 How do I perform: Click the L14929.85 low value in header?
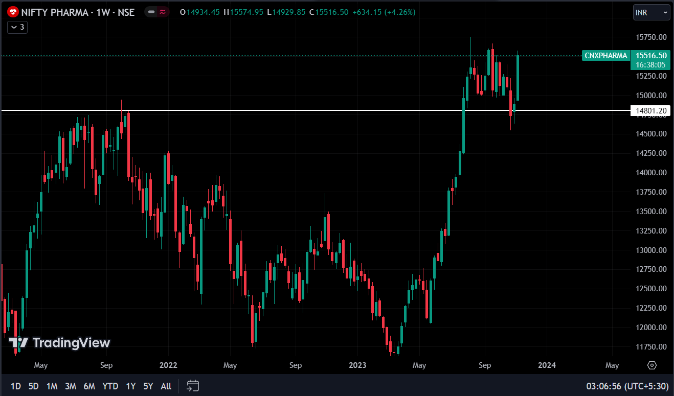287,12
